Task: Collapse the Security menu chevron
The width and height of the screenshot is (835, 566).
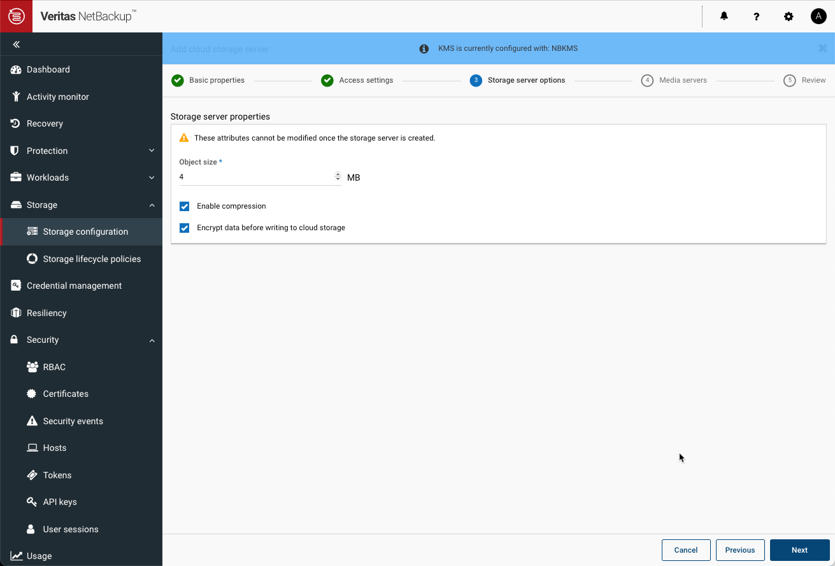Action: [x=152, y=340]
